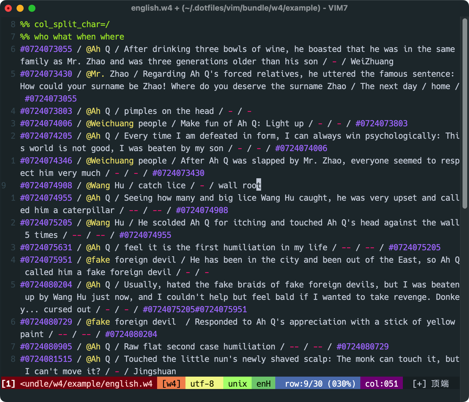This screenshot has height=402, width=469.
Task: Click the 顶端 position indicator
Action: [x=440, y=383]
